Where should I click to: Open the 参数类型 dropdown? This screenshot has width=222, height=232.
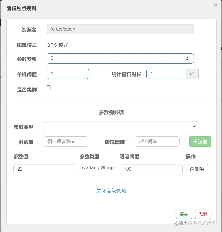tap(120, 126)
